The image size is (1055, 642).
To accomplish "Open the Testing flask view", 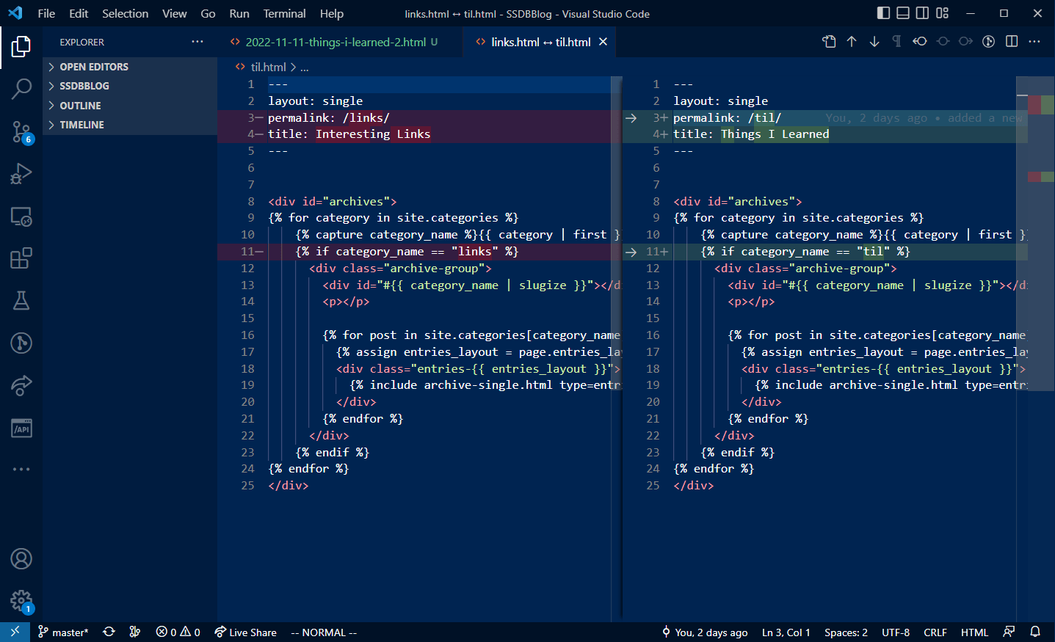I will [x=21, y=301].
